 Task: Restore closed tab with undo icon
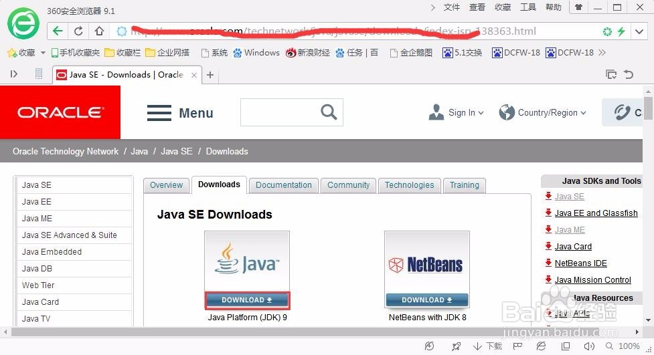pos(629,75)
